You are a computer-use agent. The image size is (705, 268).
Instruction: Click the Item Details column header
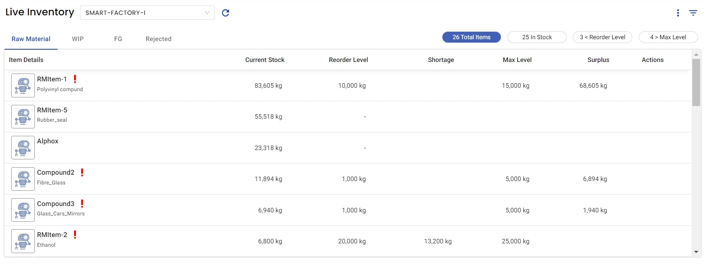pyautogui.click(x=26, y=60)
